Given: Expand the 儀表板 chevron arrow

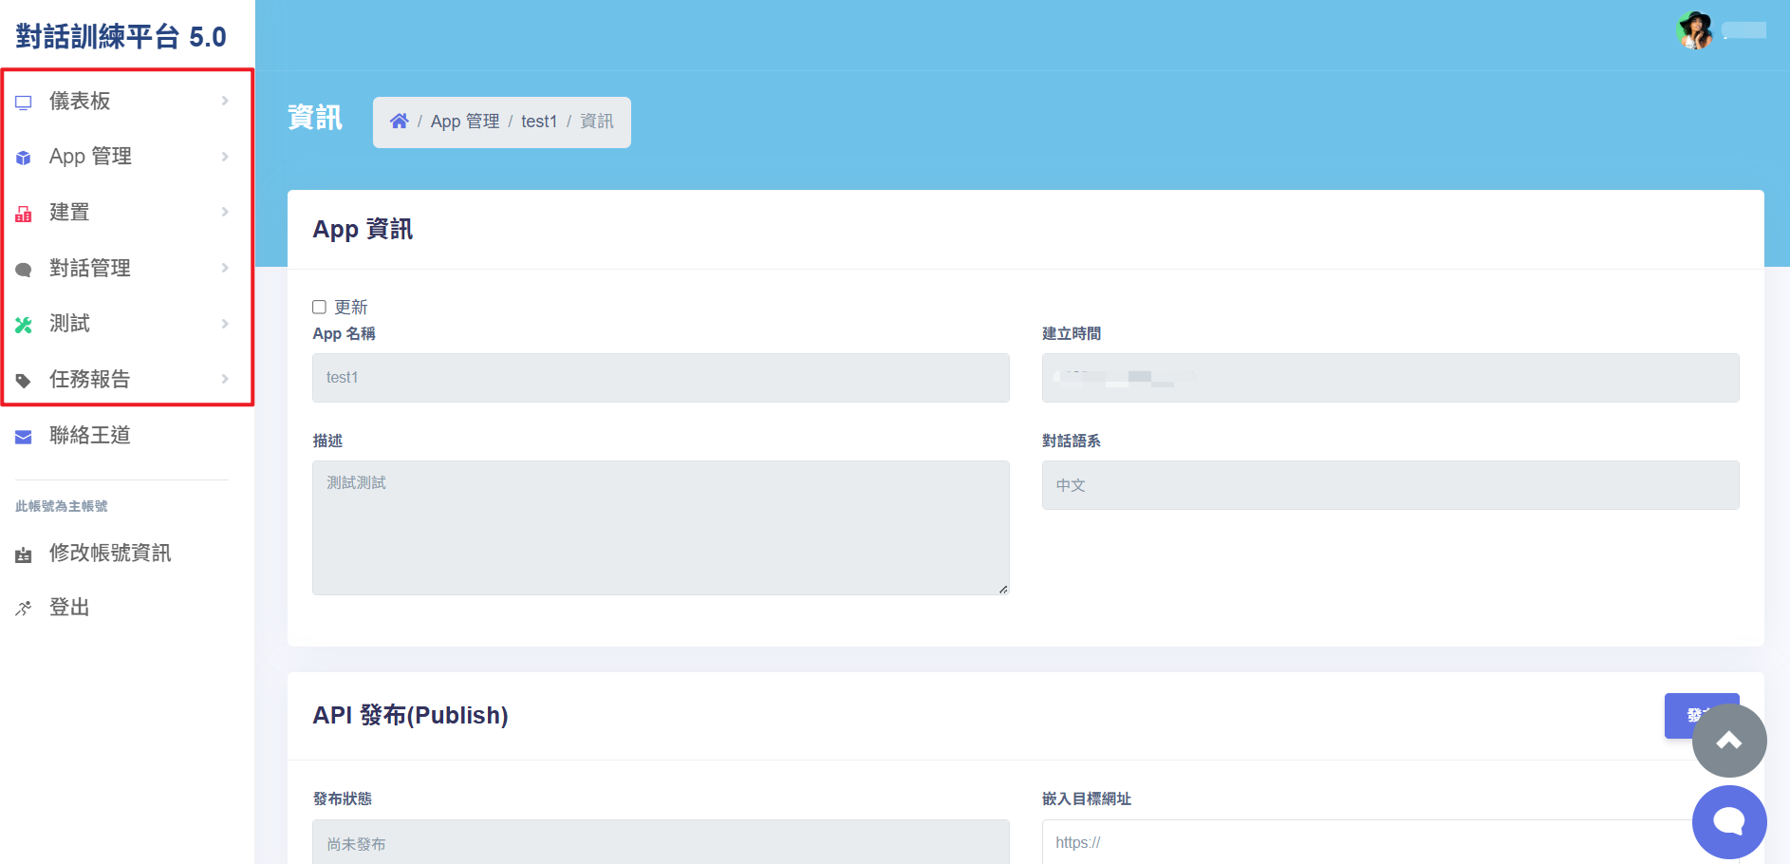Looking at the screenshot, I should pos(225,101).
